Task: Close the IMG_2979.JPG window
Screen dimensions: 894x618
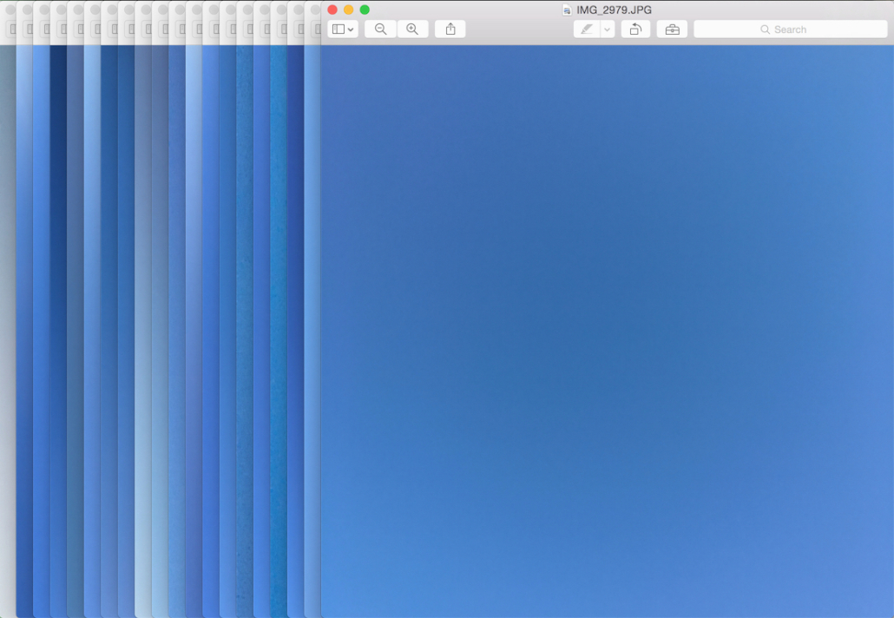Action: tap(332, 10)
